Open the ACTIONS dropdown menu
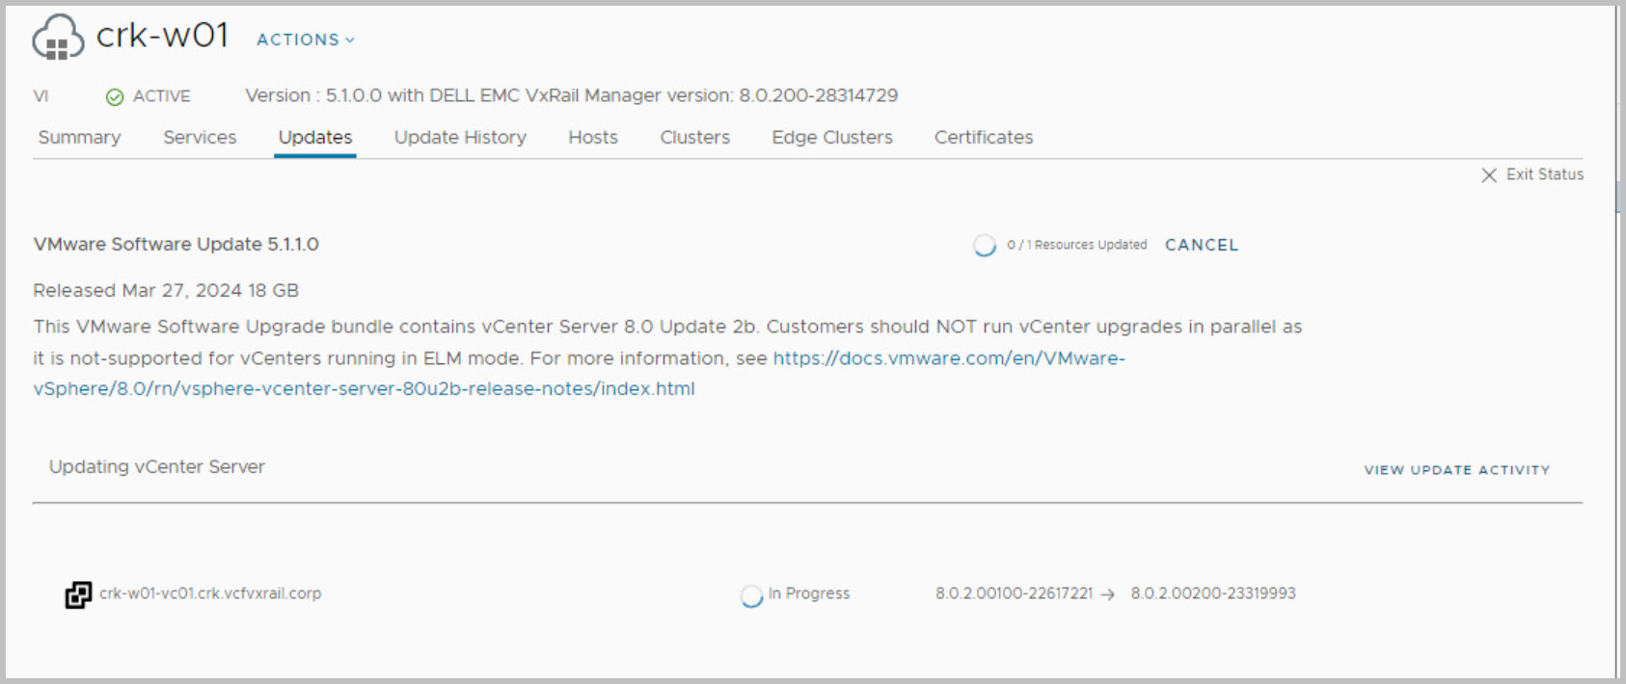The width and height of the screenshot is (1626, 684). click(305, 39)
